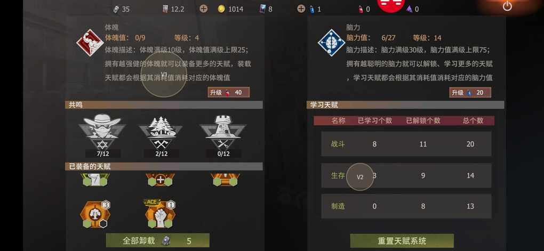Screen dimensions: 544x251
Task: Tap the plus icon beside blue potion
Action: point(301,9)
